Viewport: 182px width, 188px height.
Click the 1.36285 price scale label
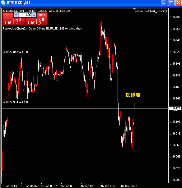[175, 17]
